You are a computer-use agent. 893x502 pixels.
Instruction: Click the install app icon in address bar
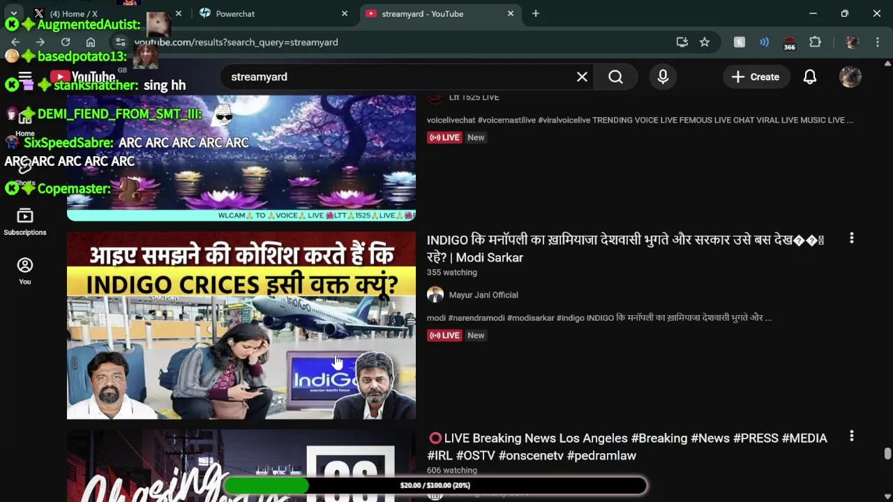[x=682, y=42]
